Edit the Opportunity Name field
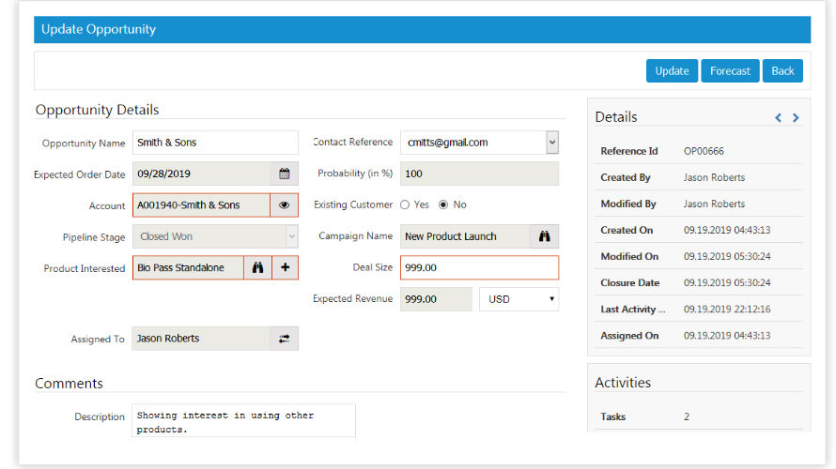The height and width of the screenshot is (469, 836). pos(215,143)
